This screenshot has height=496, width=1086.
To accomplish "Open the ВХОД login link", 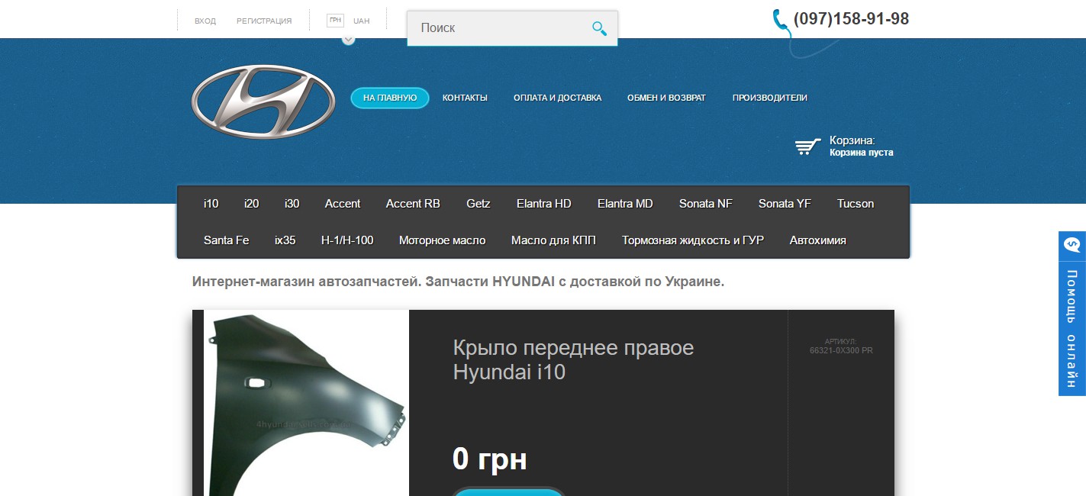I will (x=205, y=21).
